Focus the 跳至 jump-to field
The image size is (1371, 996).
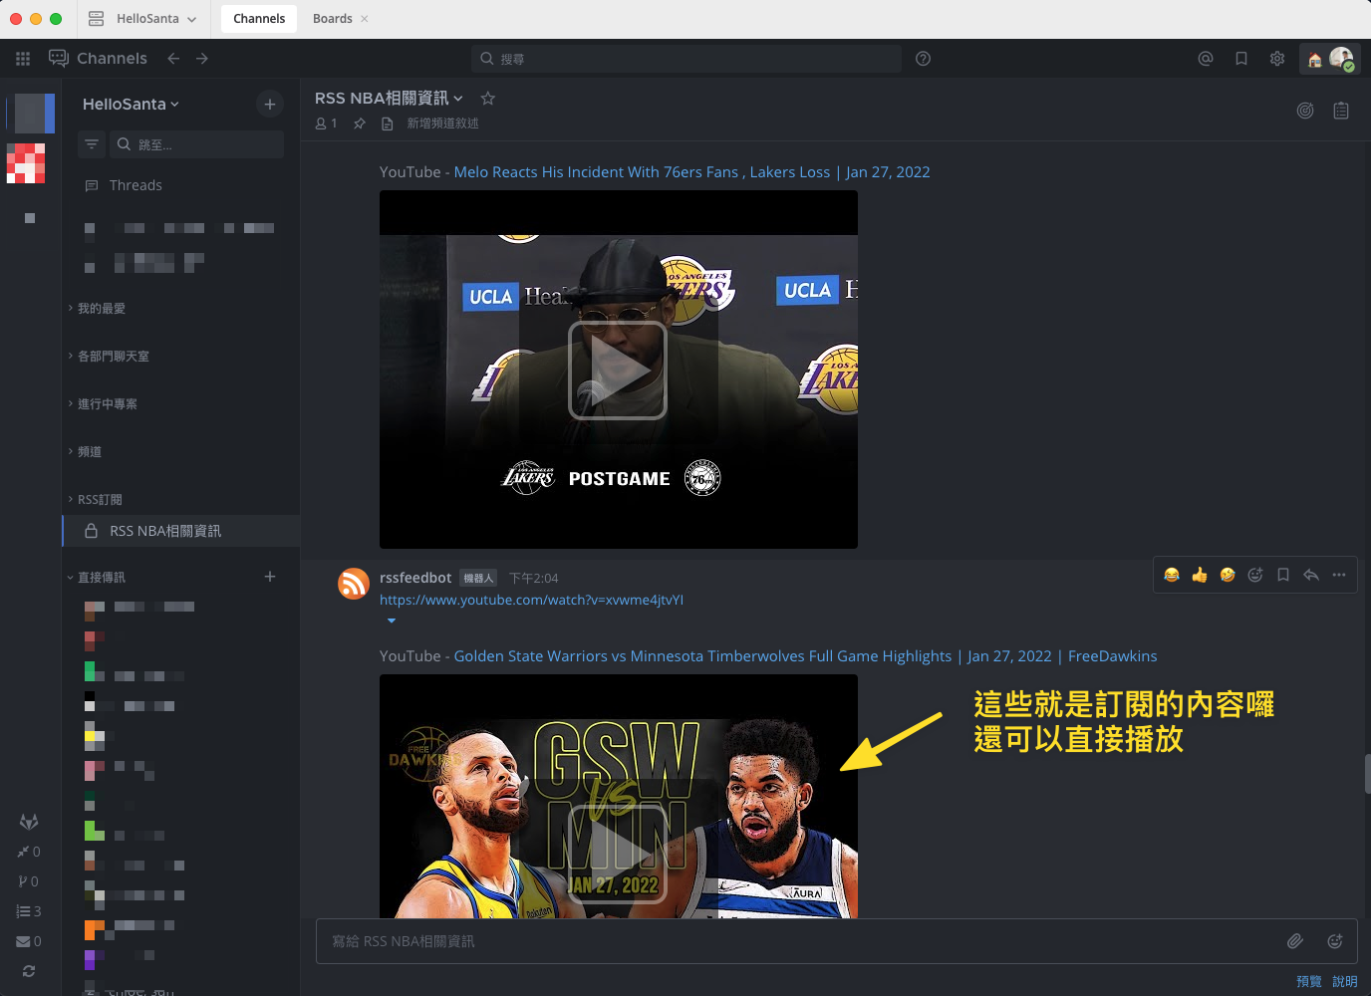[x=196, y=144]
